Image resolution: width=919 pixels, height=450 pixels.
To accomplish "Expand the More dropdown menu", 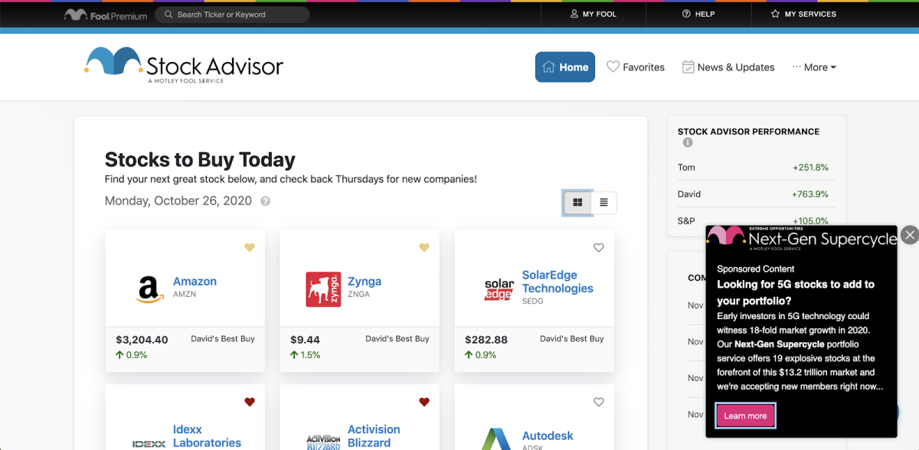I will (814, 67).
